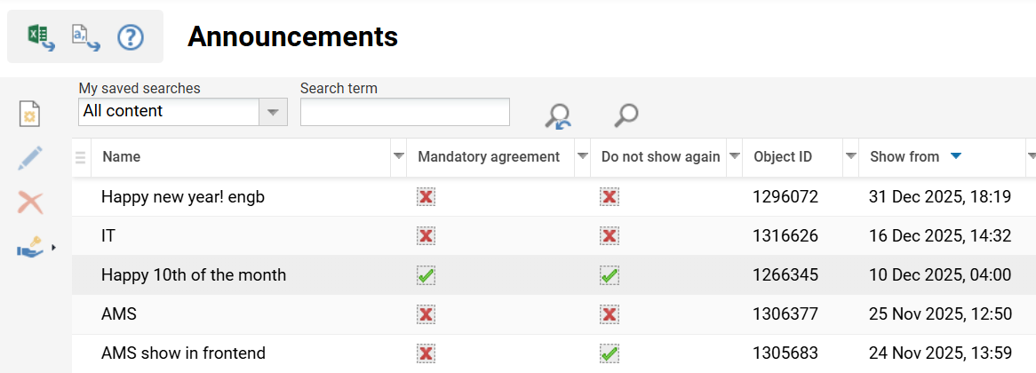Click Object ID 1296072
Viewport: 1036px width, 373px height.
point(785,197)
